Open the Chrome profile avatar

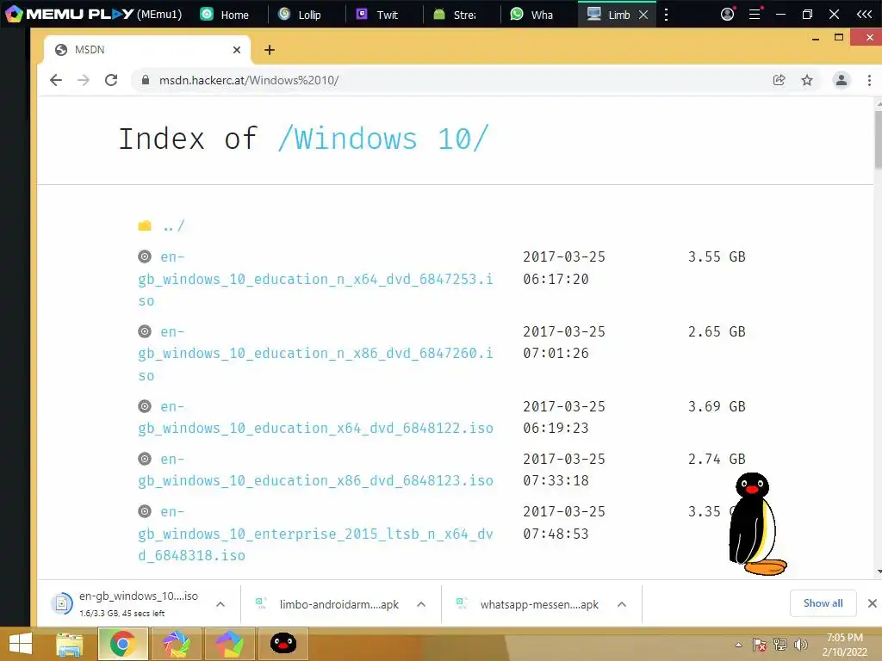coord(841,80)
